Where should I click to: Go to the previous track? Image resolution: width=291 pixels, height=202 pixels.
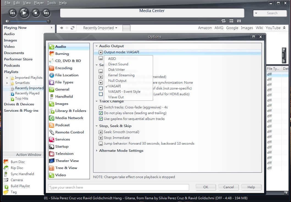pyautogui.click(x=13, y=13)
